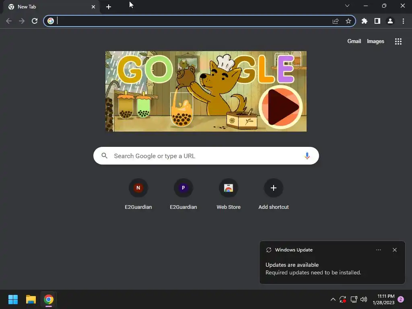The width and height of the screenshot is (412, 309).
Task: Expand the tab search chevron
Action: click(x=347, y=6)
